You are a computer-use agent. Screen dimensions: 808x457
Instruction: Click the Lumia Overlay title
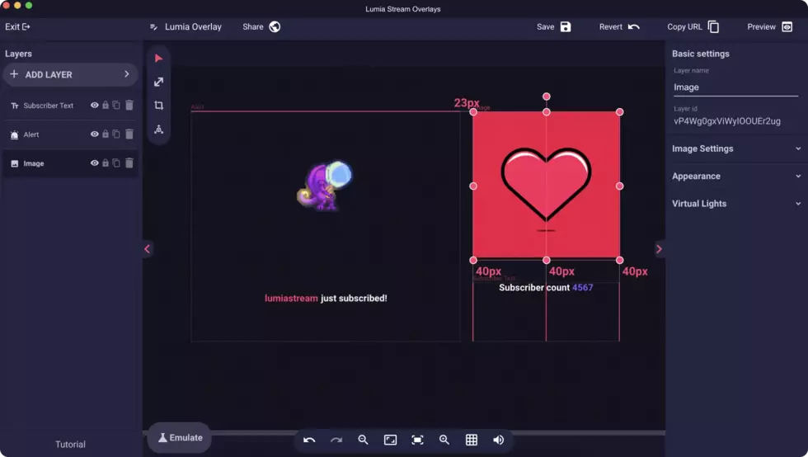[x=193, y=27]
